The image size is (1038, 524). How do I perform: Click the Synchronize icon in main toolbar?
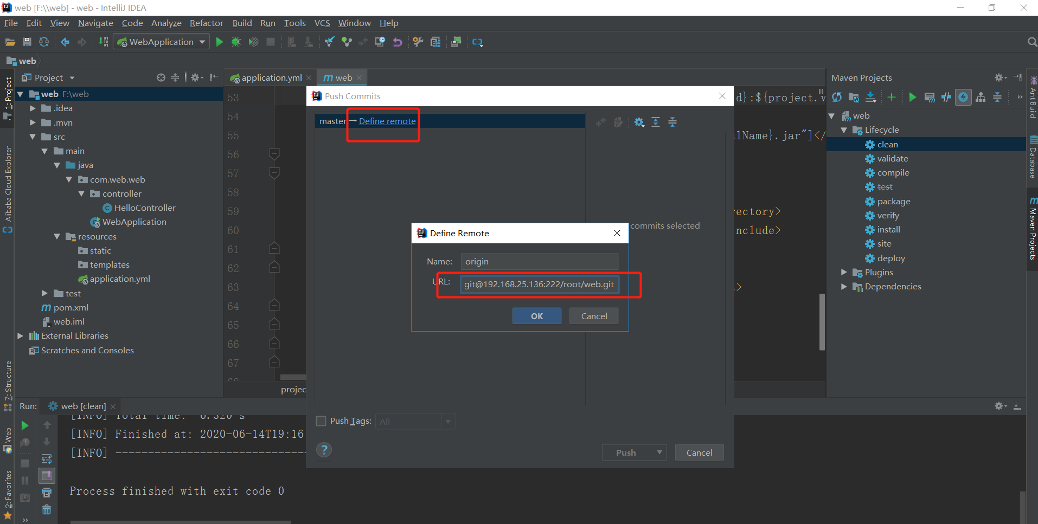click(44, 42)
